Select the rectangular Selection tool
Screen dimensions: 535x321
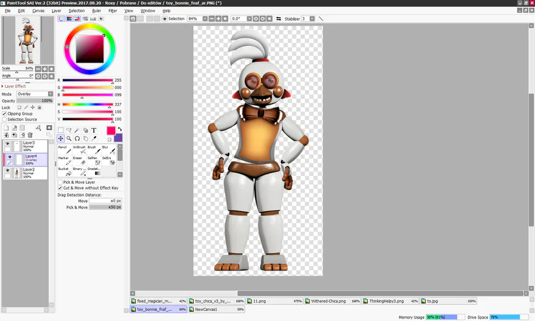[61, 130]
